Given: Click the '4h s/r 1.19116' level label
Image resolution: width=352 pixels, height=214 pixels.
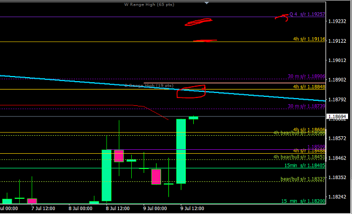Looking at the screenshot, I should coord(309,39).
